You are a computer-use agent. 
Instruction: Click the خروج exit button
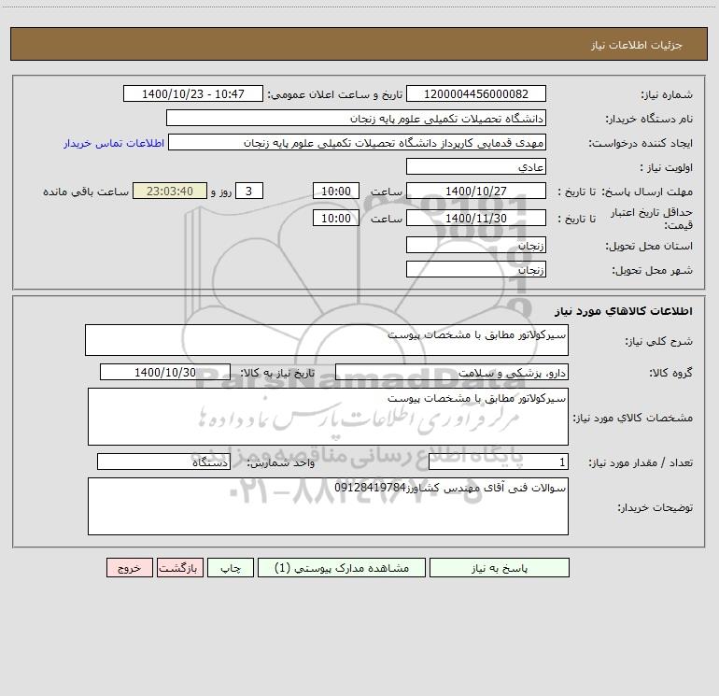[x=129, y=567]
